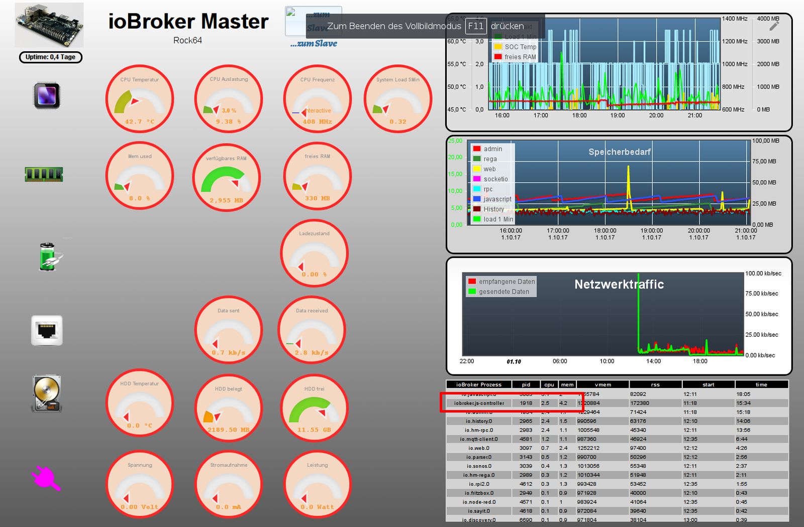The height and width of the screenshot is (527, 804).
Task: Select the System Load 5Min gauge
Action: 397,99
